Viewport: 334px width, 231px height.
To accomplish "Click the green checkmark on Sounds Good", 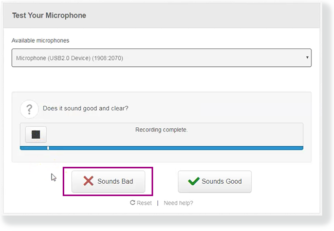I will coord(193,181).
